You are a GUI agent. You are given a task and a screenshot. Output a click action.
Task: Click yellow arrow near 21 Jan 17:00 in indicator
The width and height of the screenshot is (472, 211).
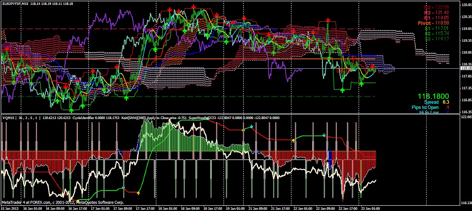click(293, 140)
